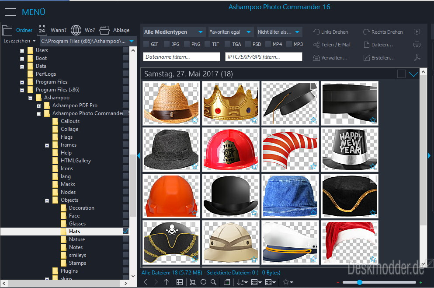
Task: Open the folder path dropdown arrow
Action: pos(132,41)
